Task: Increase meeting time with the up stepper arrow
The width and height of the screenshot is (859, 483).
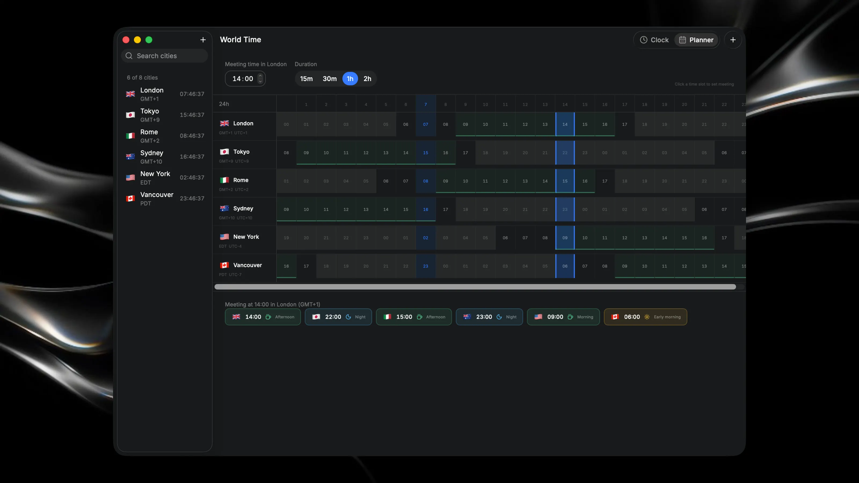Action: [x=260, y=76]
